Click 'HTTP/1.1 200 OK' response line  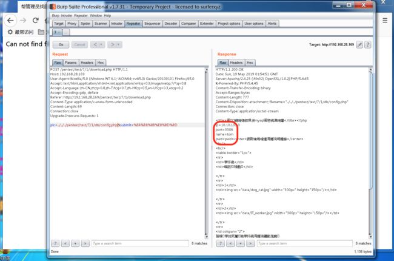pos(229,69)
